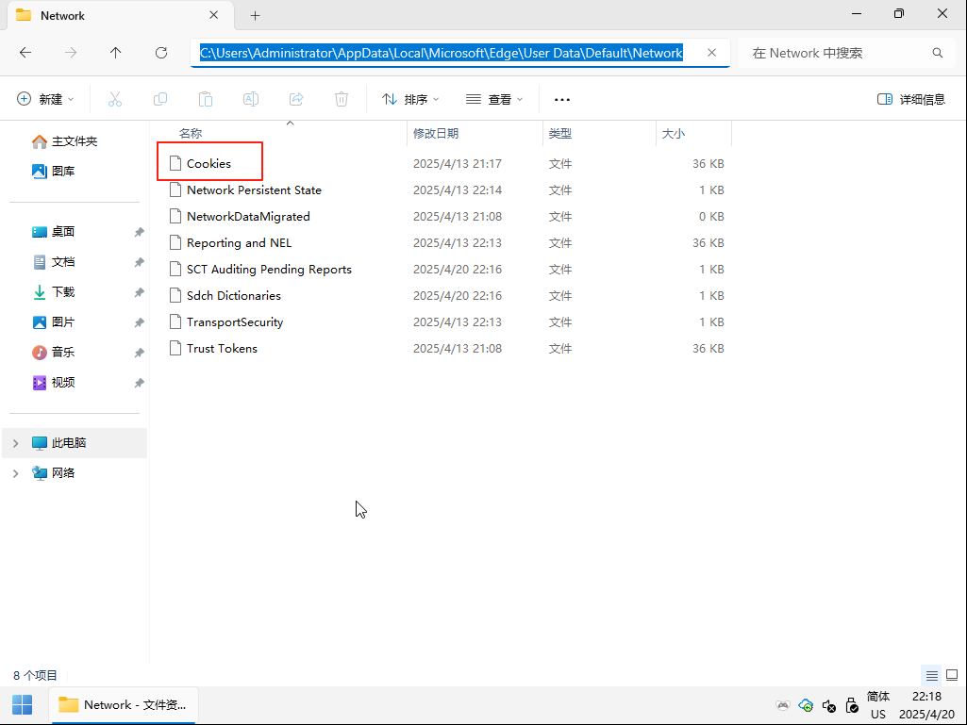
Task: Open the 排序 sort dropdown
Action: pos(410,99)
